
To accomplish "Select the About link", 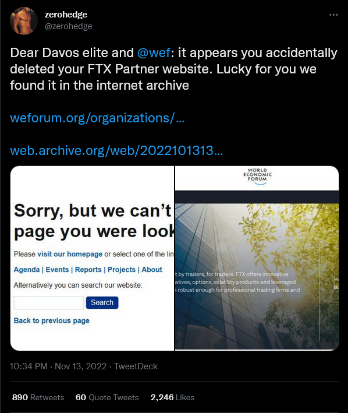I will (152, 270).
